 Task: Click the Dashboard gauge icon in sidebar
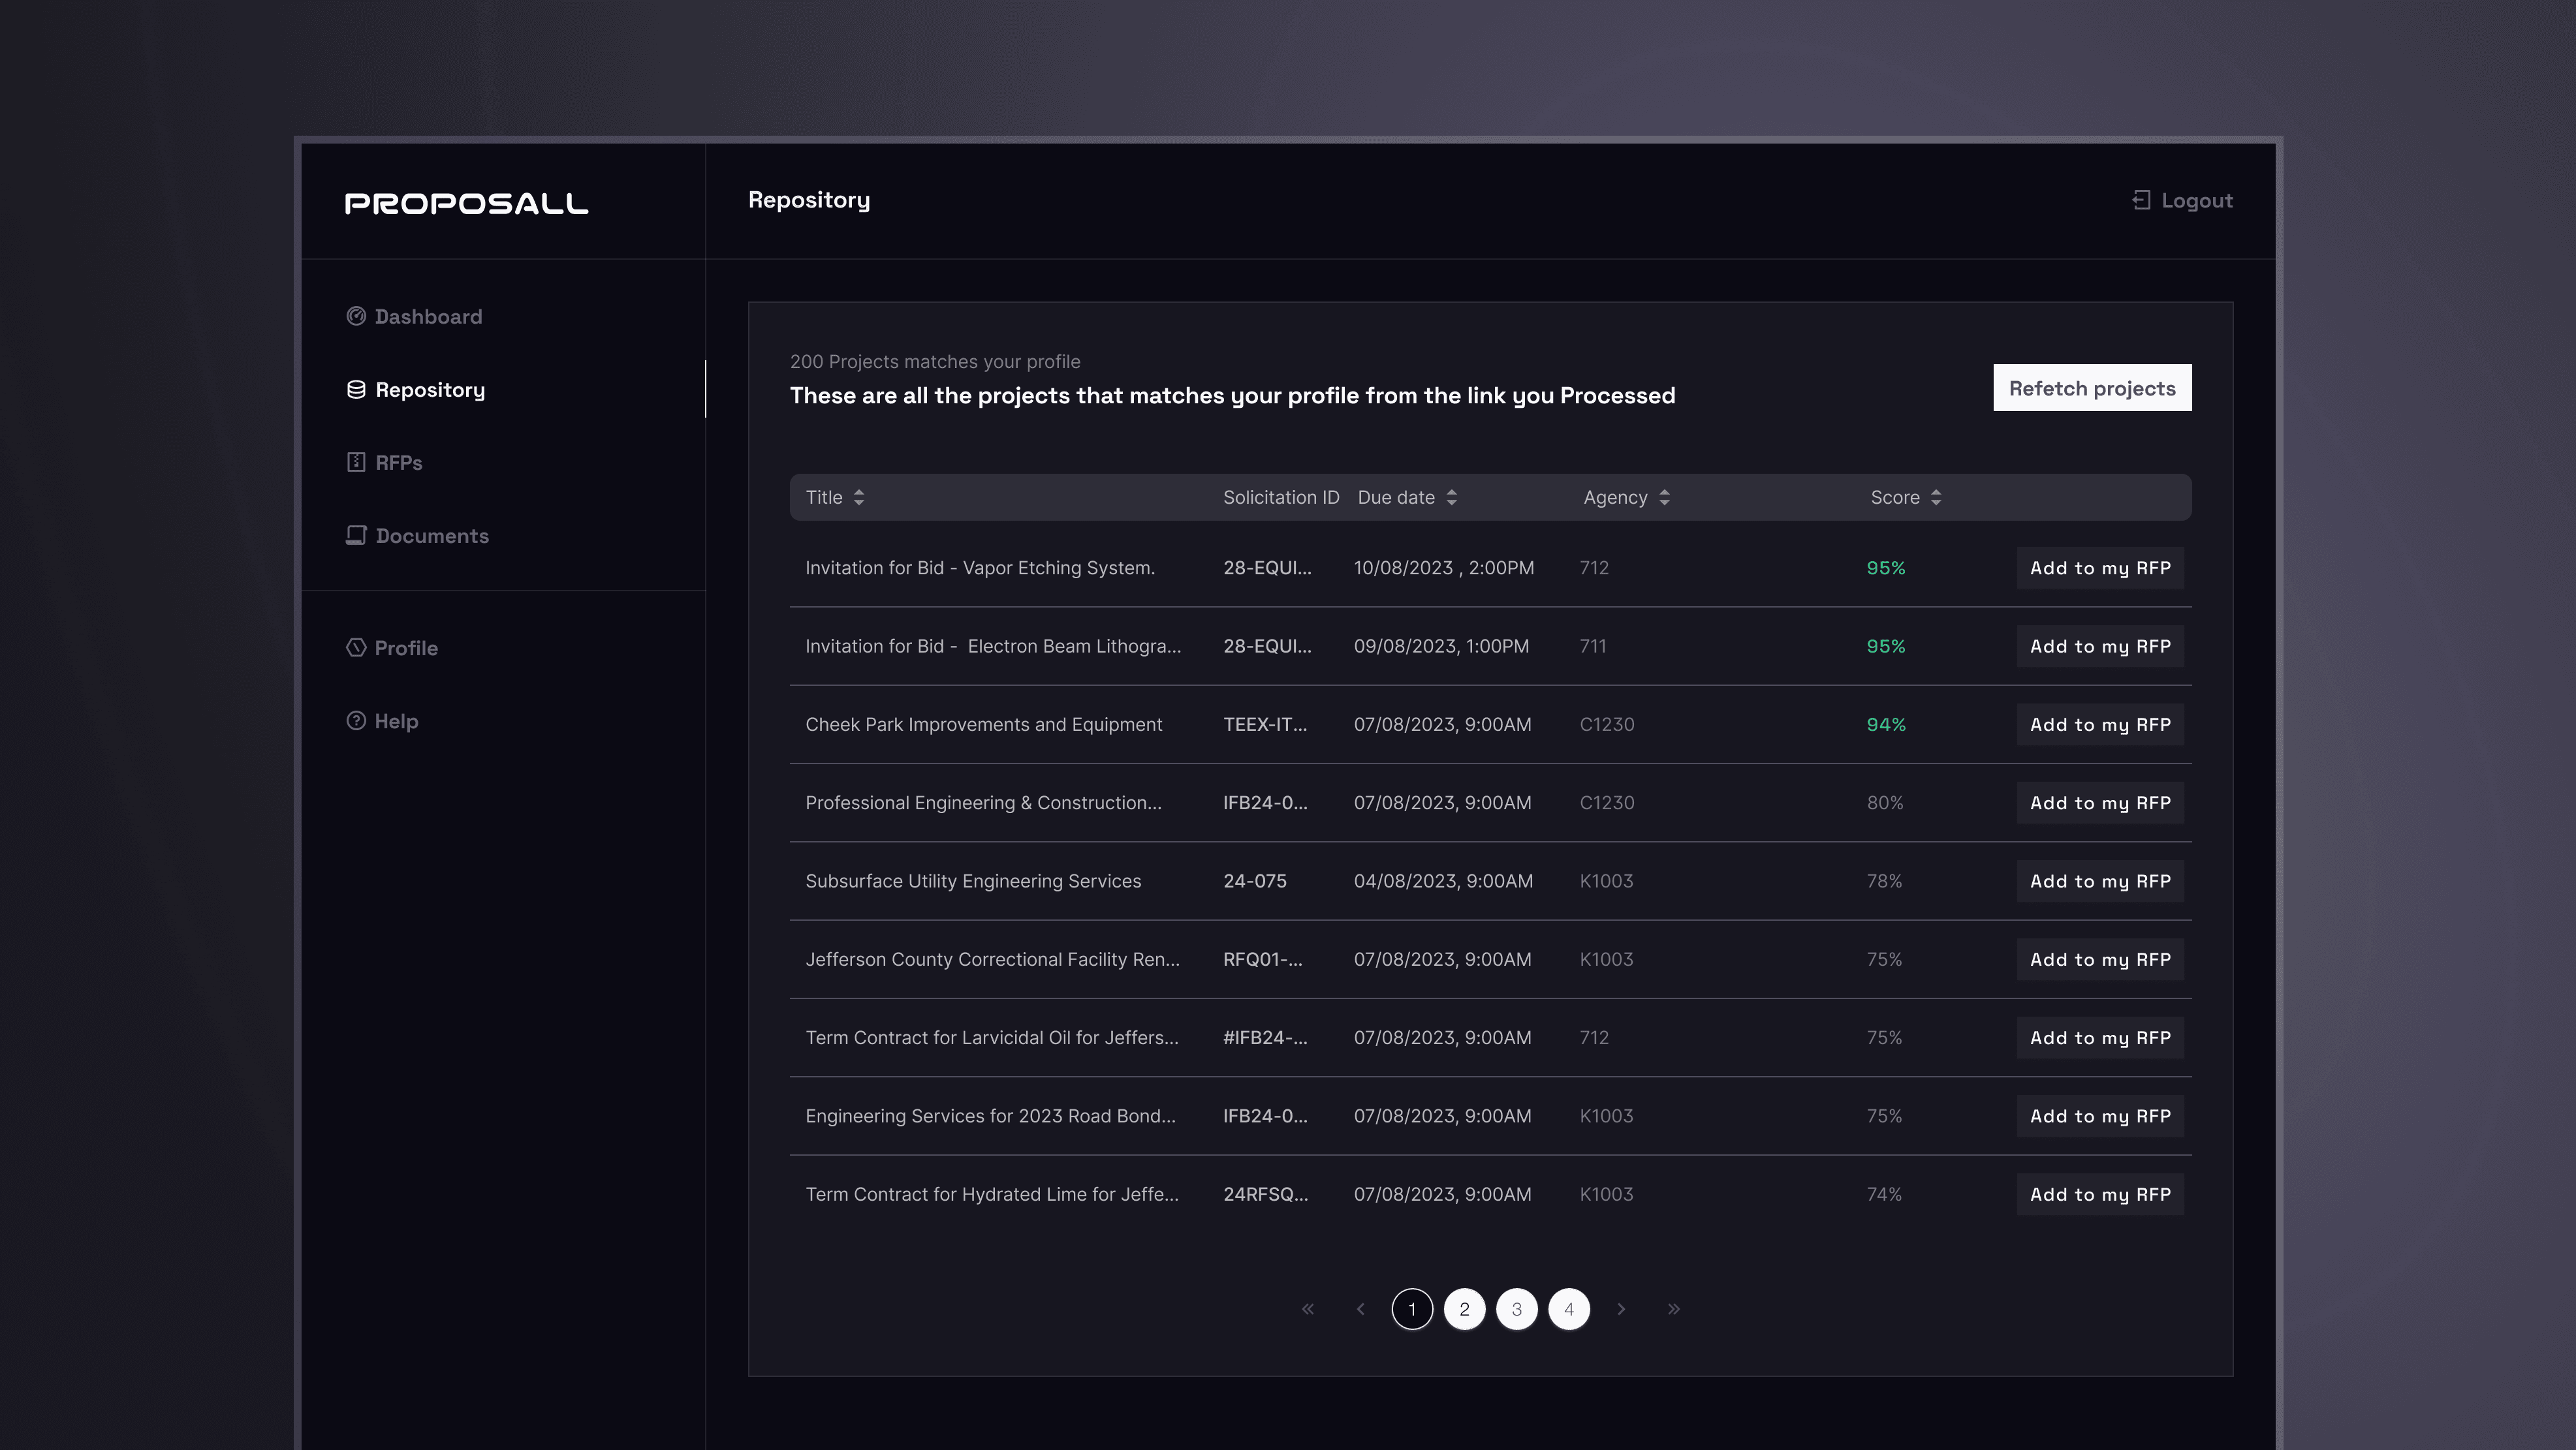[x=356, y=316]
